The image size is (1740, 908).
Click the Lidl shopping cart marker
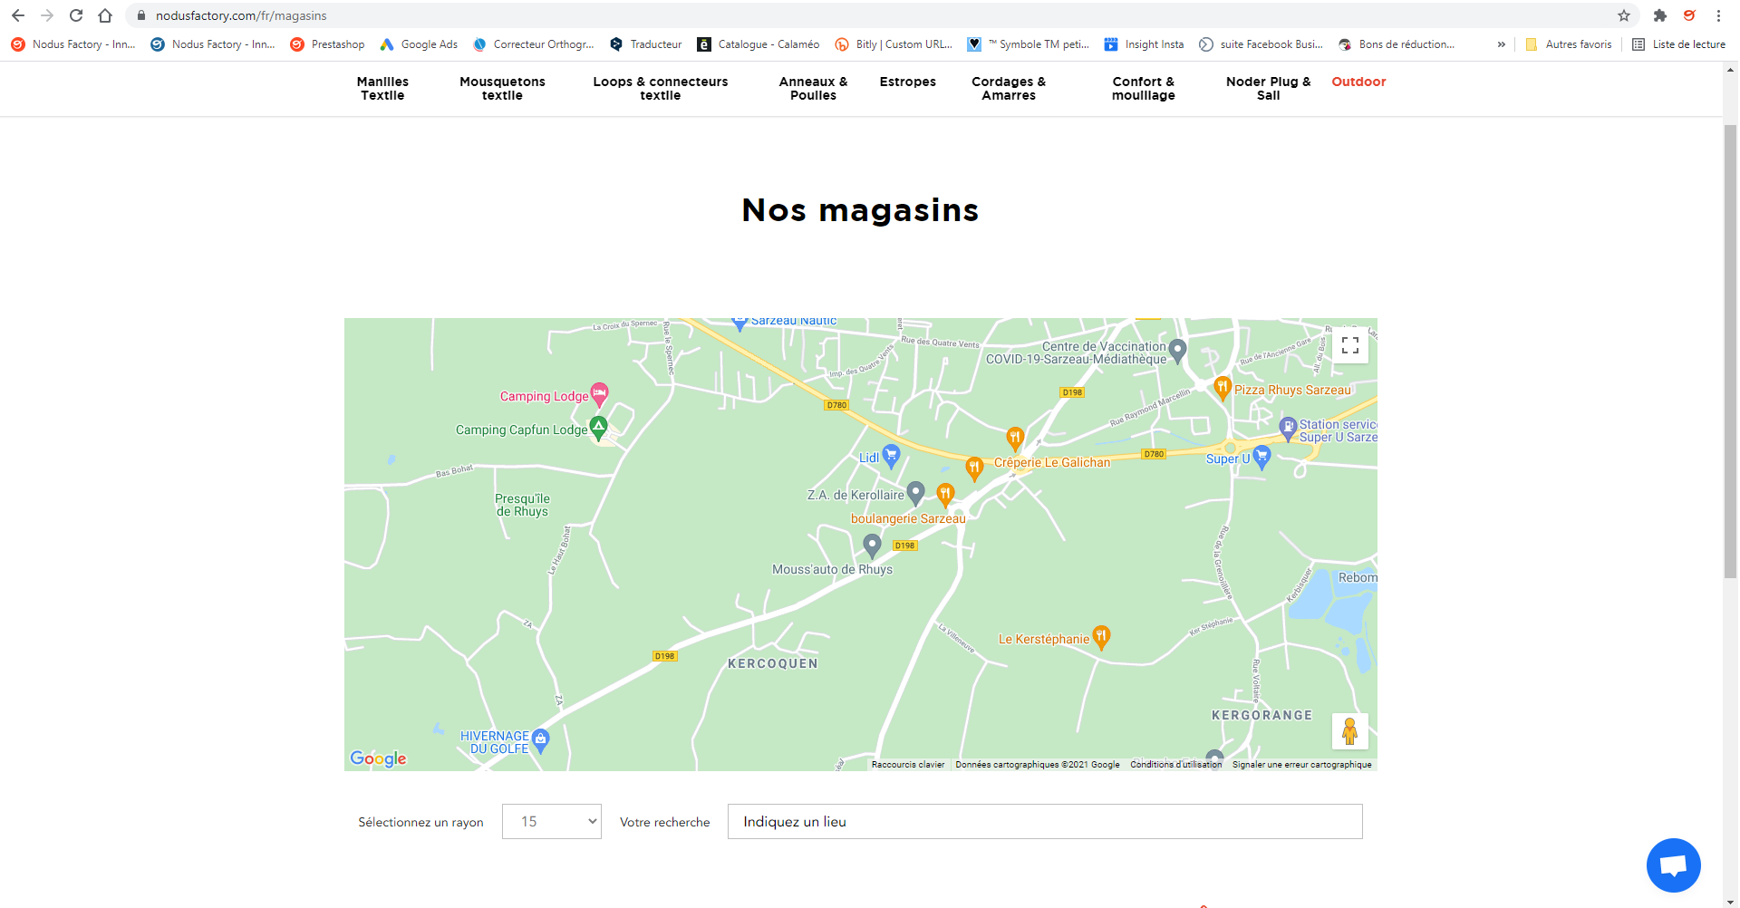[891, 456]
